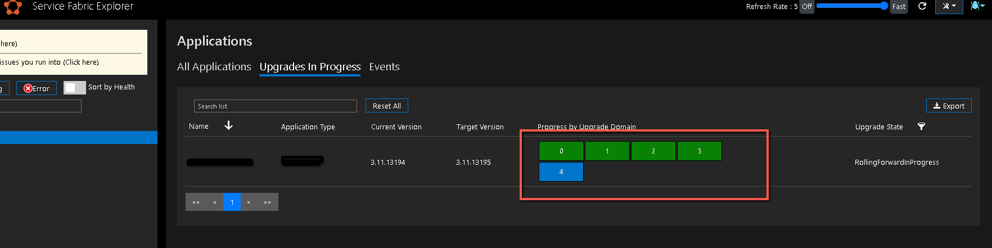
Task: Go to next page of list
Action: [249, 202]
